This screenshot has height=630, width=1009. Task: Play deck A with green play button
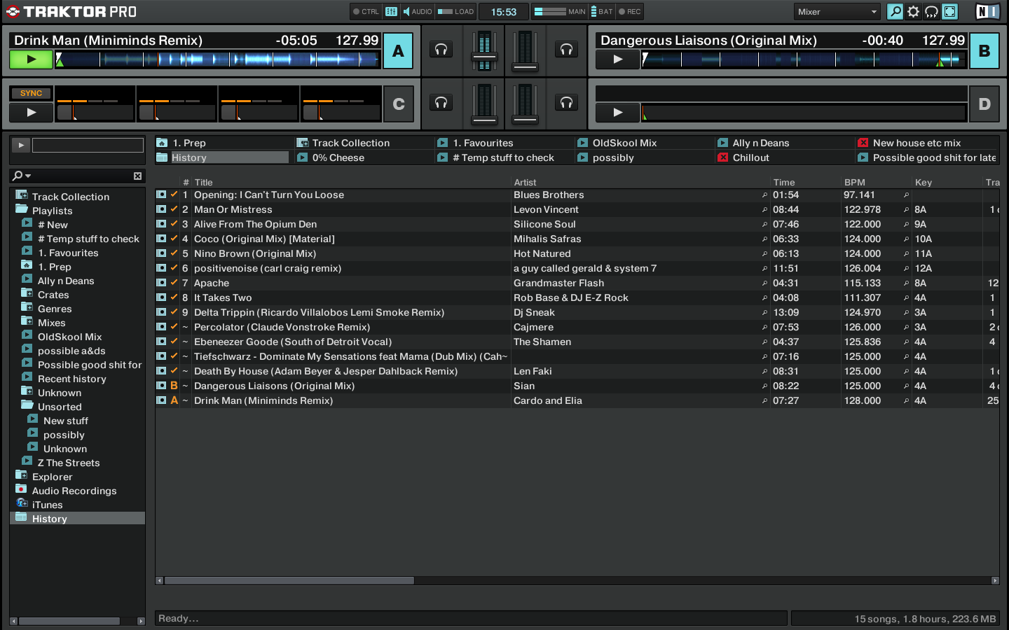(x=31, y=59)
